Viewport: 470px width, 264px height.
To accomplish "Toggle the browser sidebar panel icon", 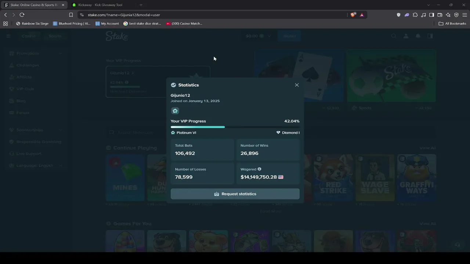I will (x=432, y=15).
